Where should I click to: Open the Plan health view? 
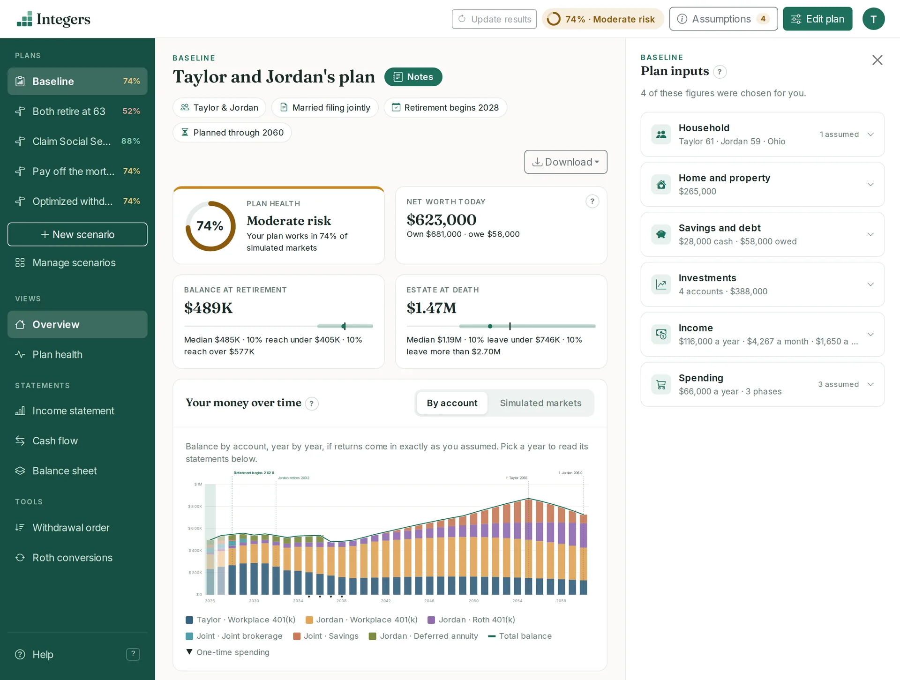(x=77, y=355)
